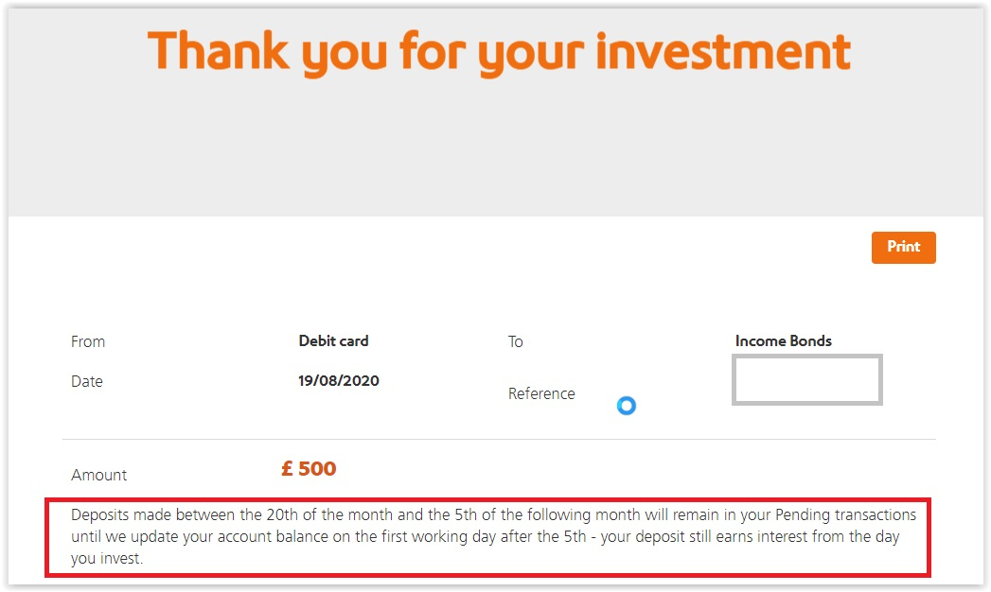Click the 'Reference' label
Viewport: 991px width, 592px height.
tap(541, 393)
